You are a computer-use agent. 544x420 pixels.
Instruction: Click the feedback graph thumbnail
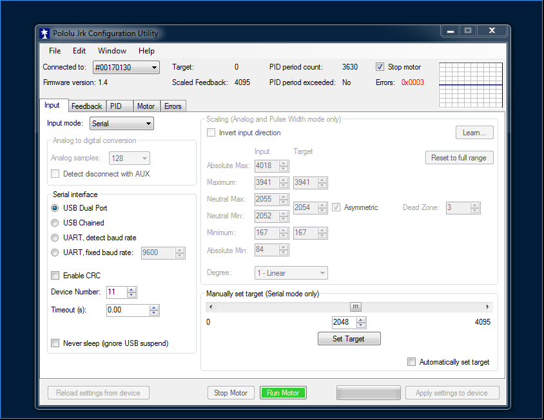point(471,85)
